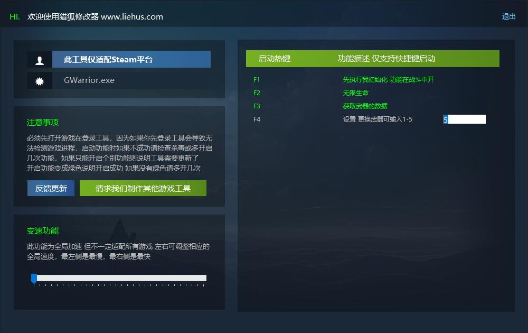Click the 反馈更新 button
Viewport: 528px width, 333px height.
tap(51, 188)
